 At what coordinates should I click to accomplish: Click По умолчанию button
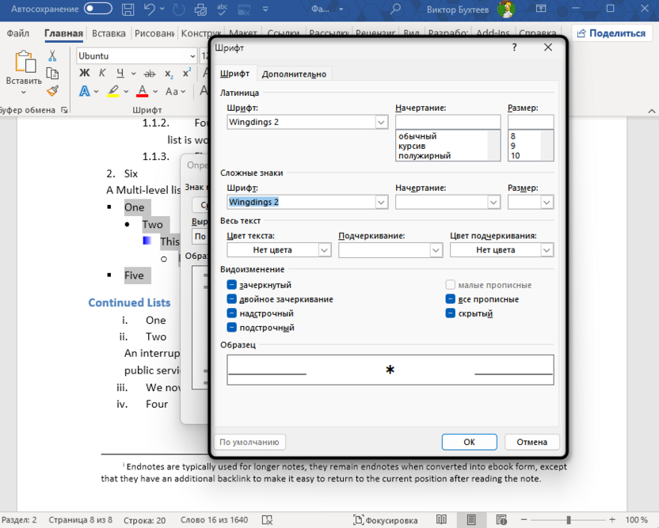250,442
